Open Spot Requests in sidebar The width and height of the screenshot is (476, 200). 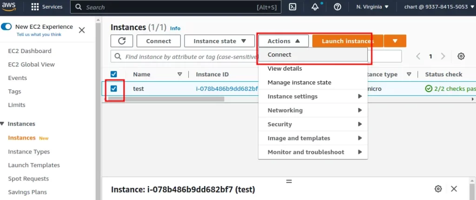click(x=28, y=179)
